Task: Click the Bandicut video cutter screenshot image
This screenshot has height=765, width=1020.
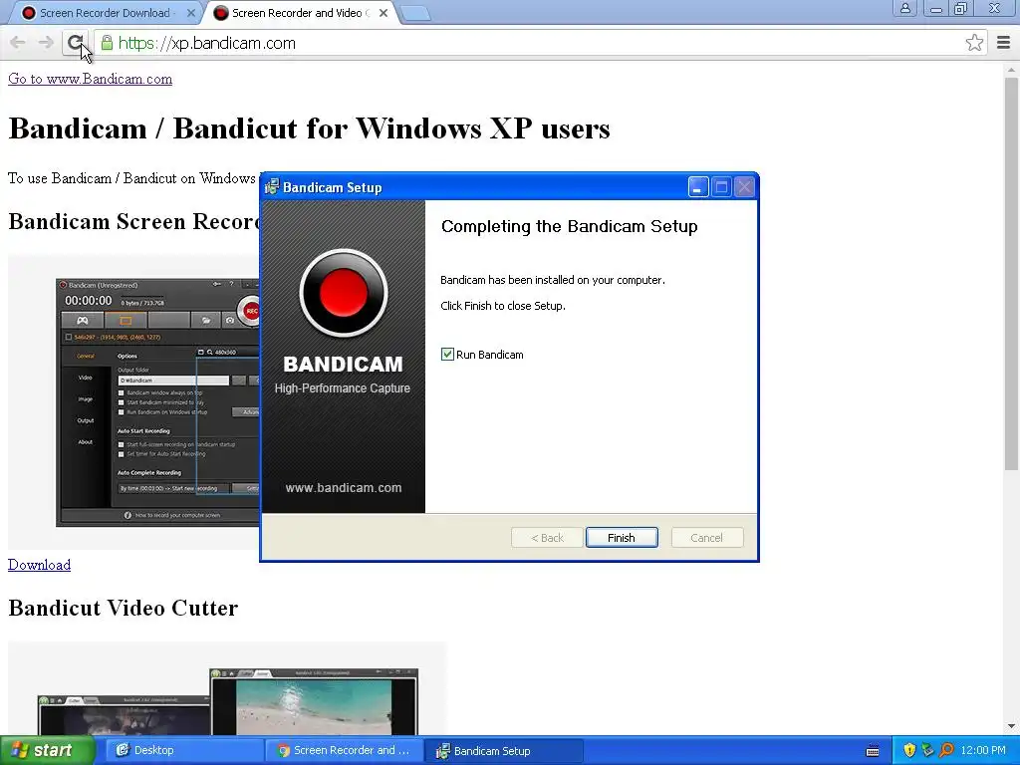Action: coord(227,688)
